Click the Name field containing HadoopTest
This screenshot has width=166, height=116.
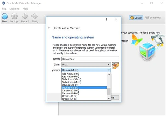pos(90,59)
